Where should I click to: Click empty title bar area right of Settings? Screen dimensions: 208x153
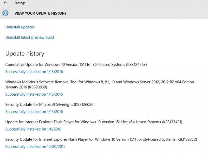(117, 3)
